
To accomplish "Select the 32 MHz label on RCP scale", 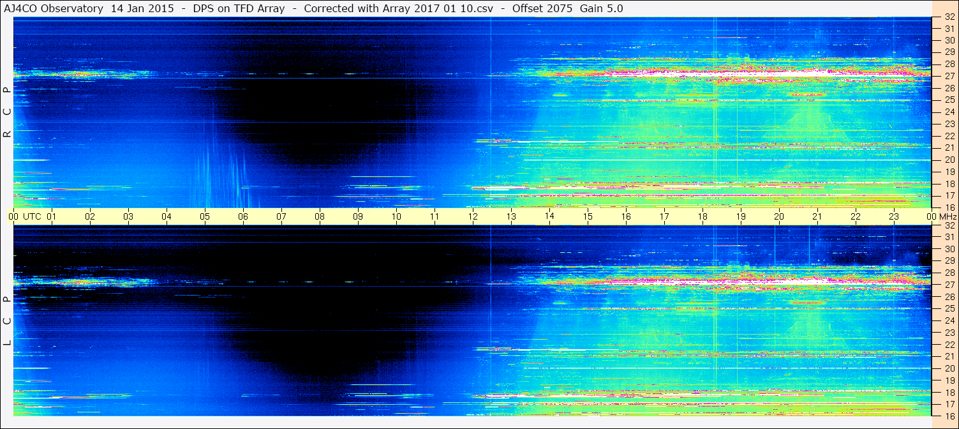I will pyautogui.click(x=949, y=17).
